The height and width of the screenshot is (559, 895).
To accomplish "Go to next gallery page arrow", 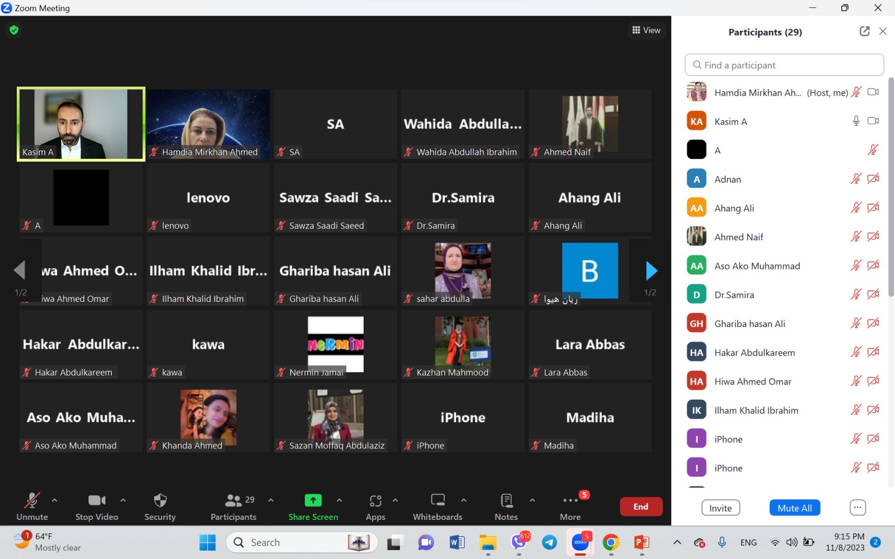I will (651, 271).
